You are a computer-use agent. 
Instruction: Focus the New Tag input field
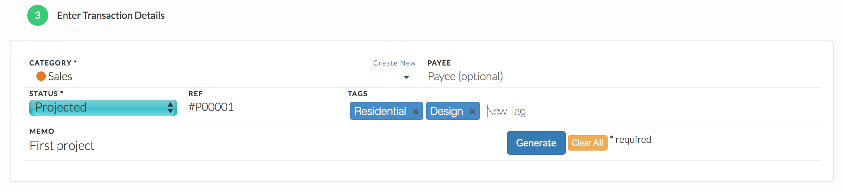[650, 111]
